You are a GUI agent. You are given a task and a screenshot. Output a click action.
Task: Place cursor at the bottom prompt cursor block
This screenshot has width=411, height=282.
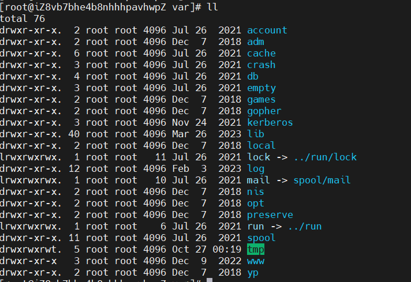[x=210, y=280]
